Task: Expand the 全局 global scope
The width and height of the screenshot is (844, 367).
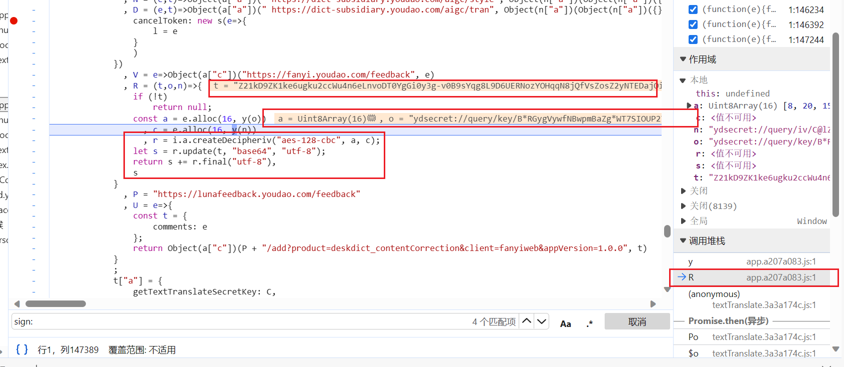Action: click(x=684, y=221)
